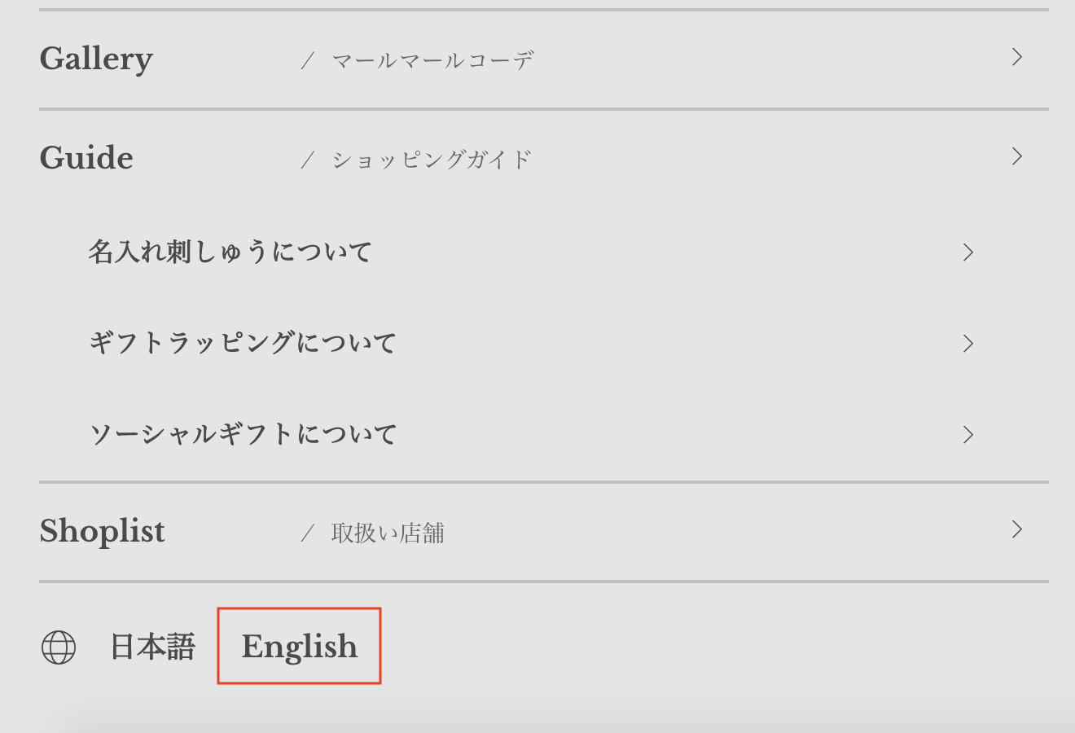
Task: Click the highlighted English option
Action: pos(299,646)
